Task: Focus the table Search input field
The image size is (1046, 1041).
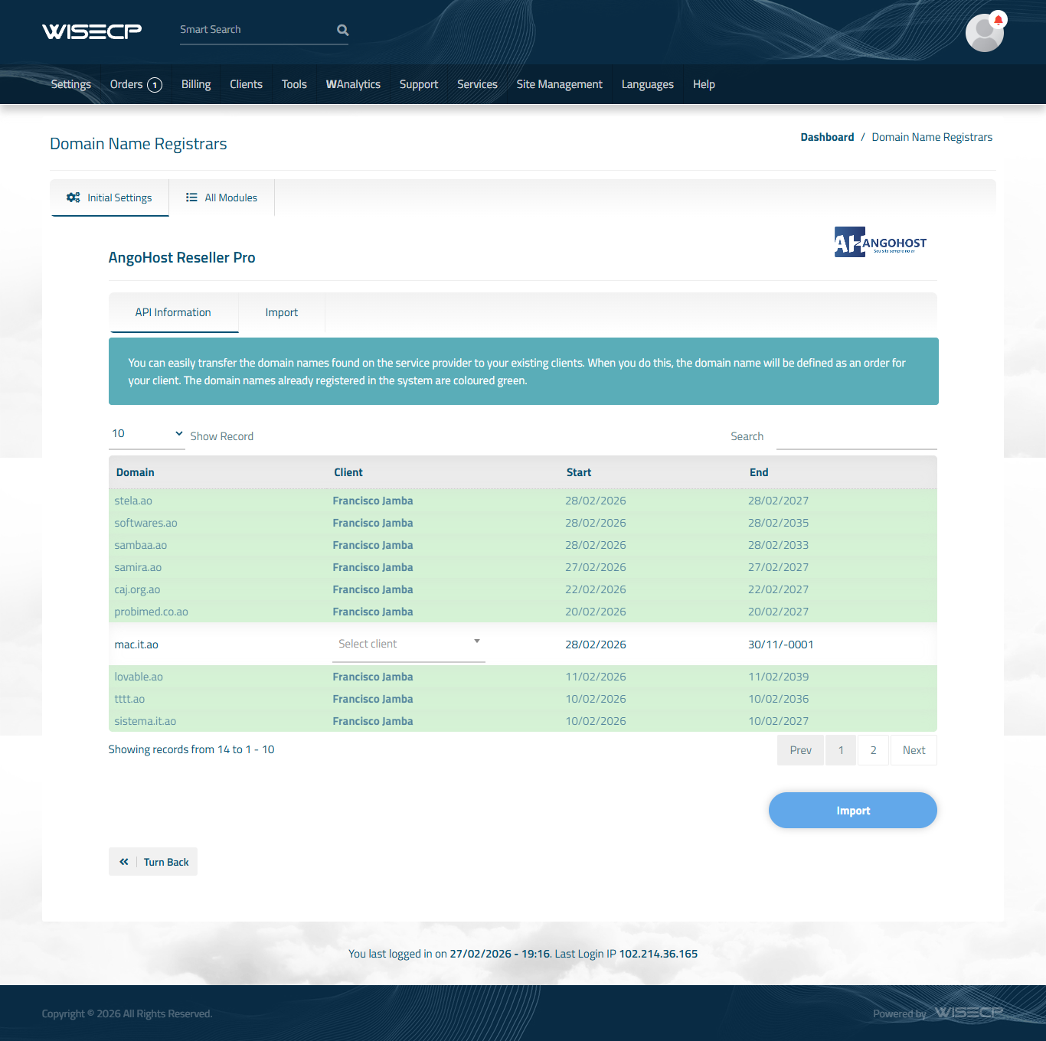Action: pos(856,436)
